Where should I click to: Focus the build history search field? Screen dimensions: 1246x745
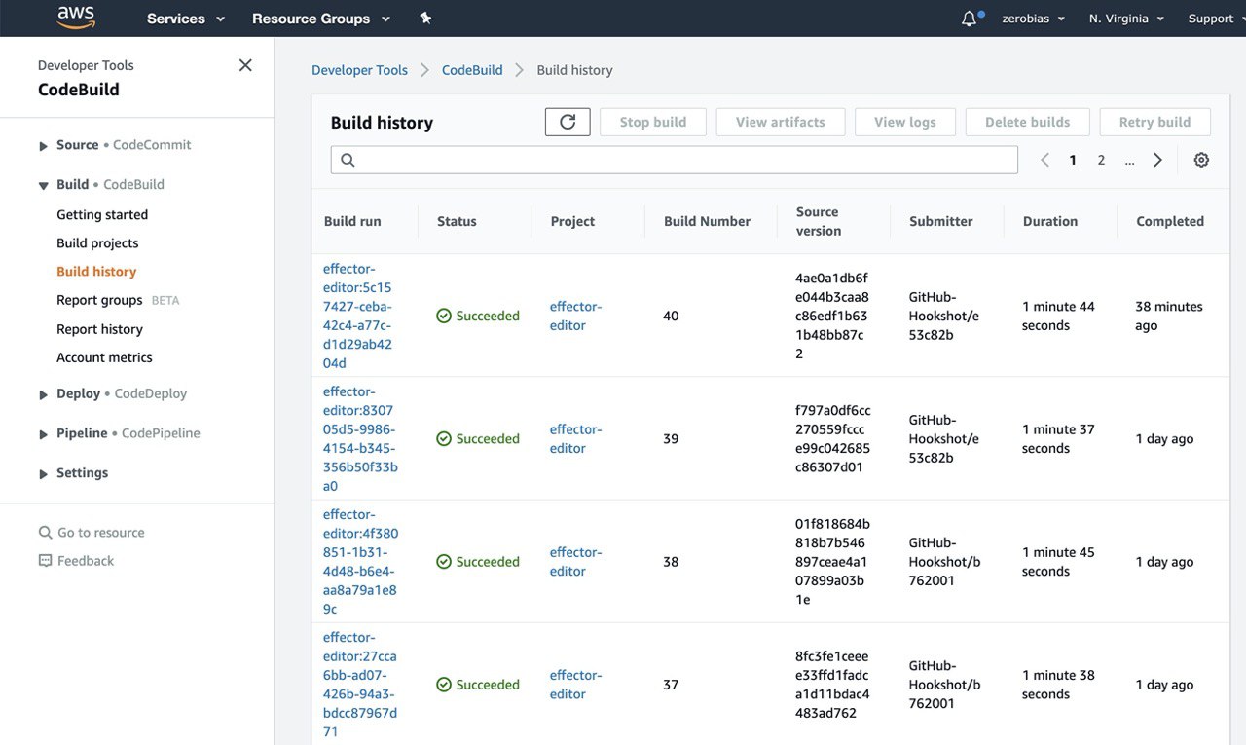tap(675, 160)
